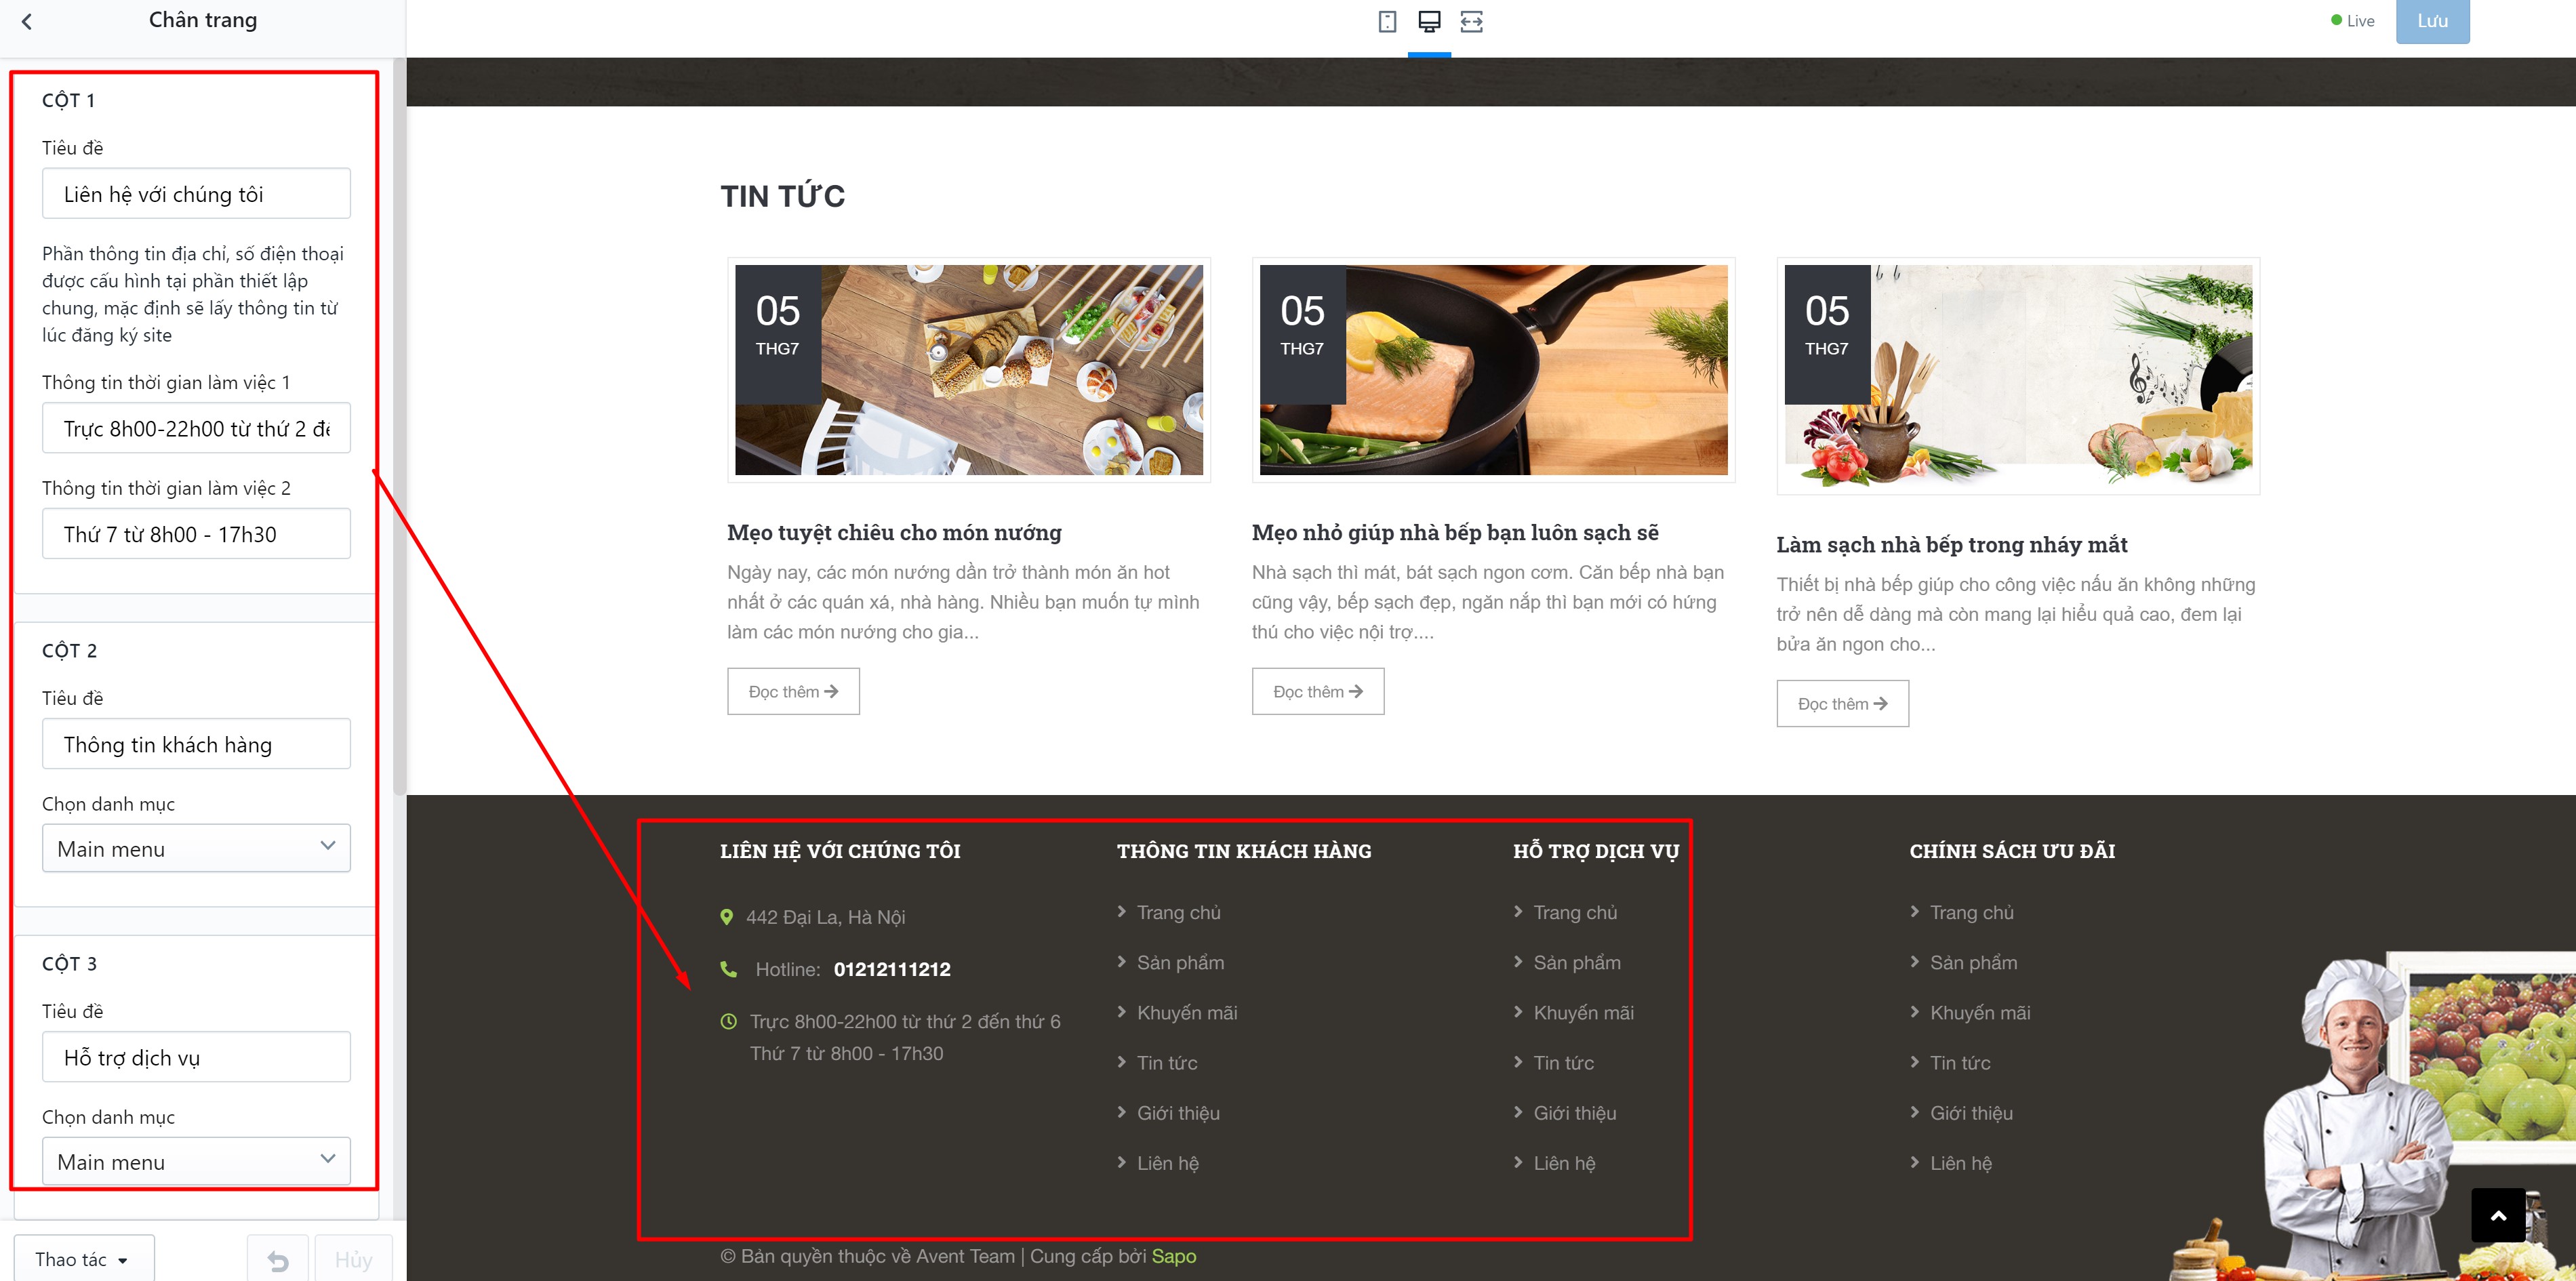This screenshot has height=1281, width=2576.
Task: Click the scroll-to-top arrow button
Action: coord(2498,1215)
